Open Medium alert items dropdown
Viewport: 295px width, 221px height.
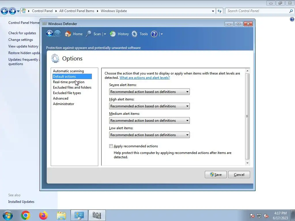(x=150, y=121)
